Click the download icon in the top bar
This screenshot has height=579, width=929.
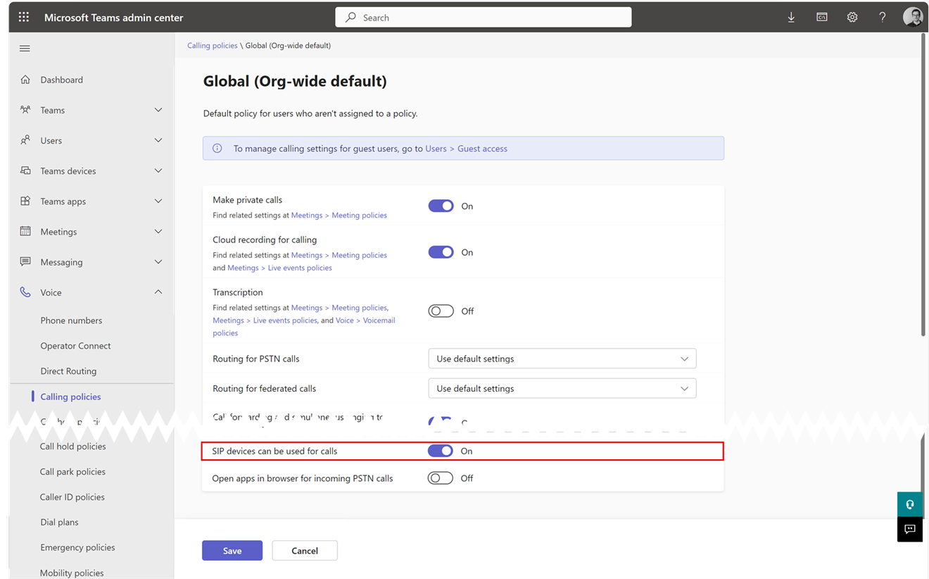(x=791, y=16)
